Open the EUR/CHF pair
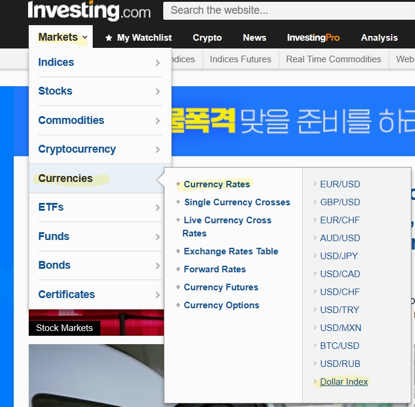 tap(340, 220)
